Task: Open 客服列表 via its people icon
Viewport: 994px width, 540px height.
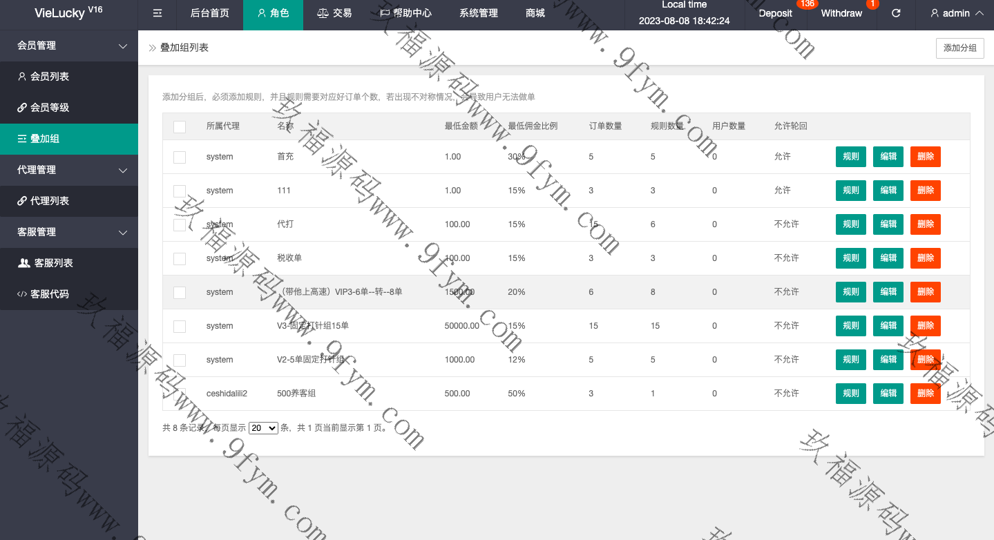Action: 23,263
